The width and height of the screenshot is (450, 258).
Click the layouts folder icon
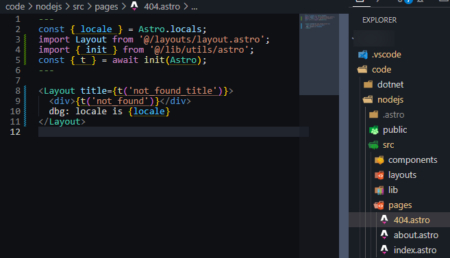click(379, 175)
